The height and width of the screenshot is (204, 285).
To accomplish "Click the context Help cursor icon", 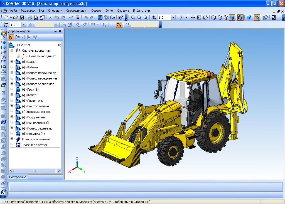I will pos(121,18).
